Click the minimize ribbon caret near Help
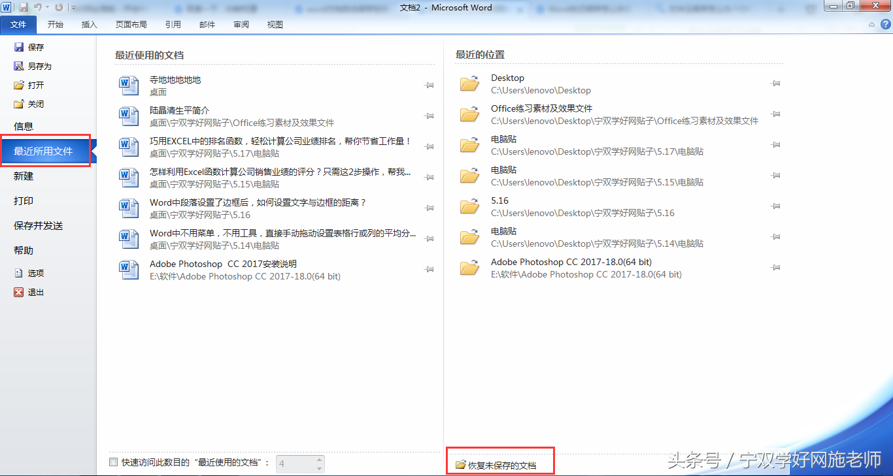 tap(871, 24)
